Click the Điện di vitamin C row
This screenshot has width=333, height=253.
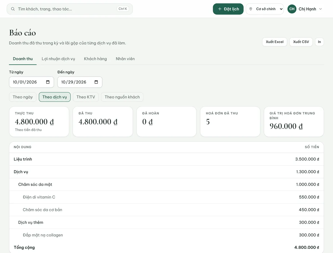(167, 197)
